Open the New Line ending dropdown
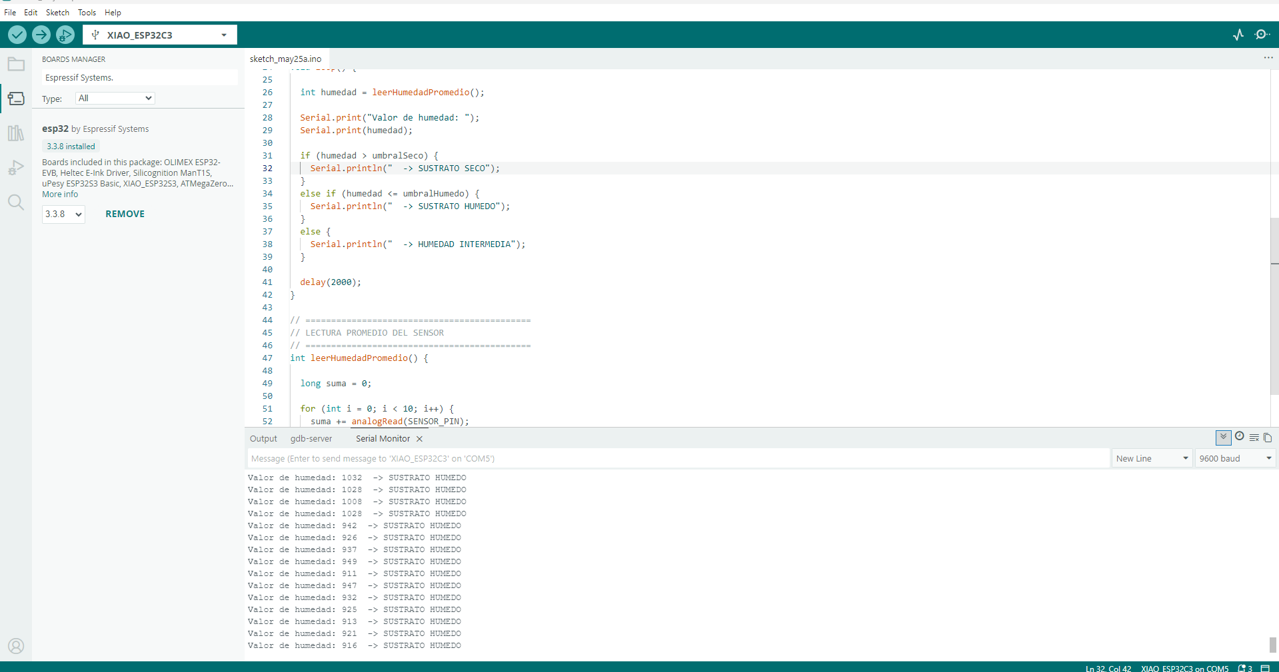Viewport: 1279px width, 672px height. tap(1152, 459)
